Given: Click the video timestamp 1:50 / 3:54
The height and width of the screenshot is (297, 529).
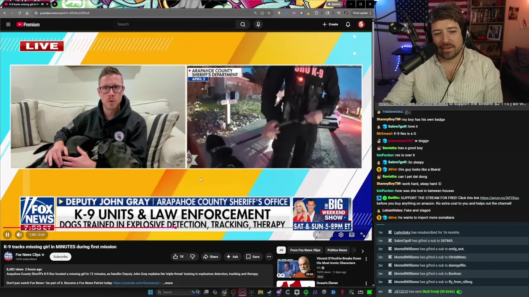Looking at the screenshot, I should [37, 235].
